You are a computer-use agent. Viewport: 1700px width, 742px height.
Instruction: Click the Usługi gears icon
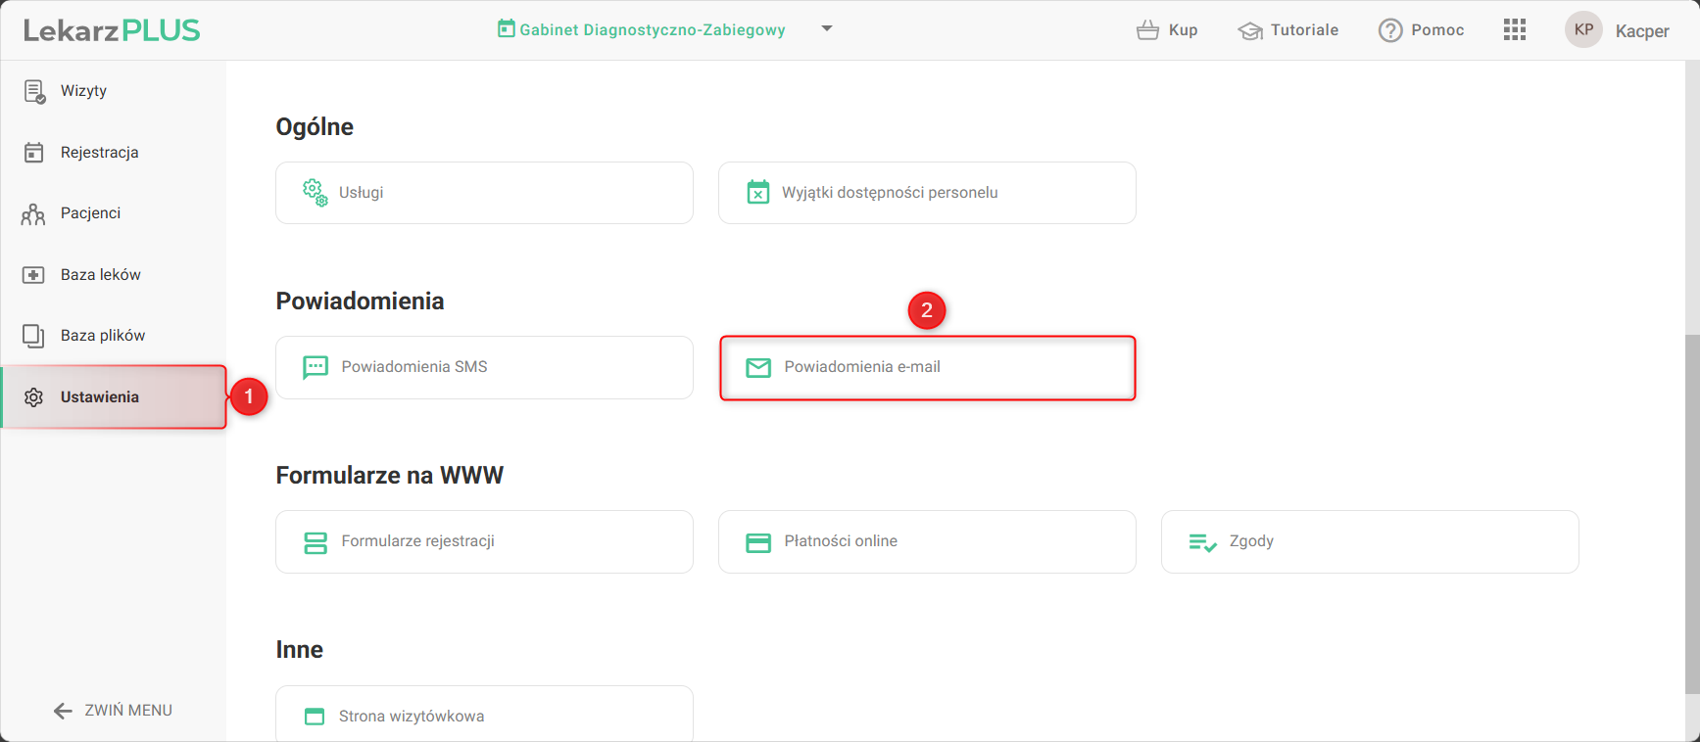coord(315,193)
